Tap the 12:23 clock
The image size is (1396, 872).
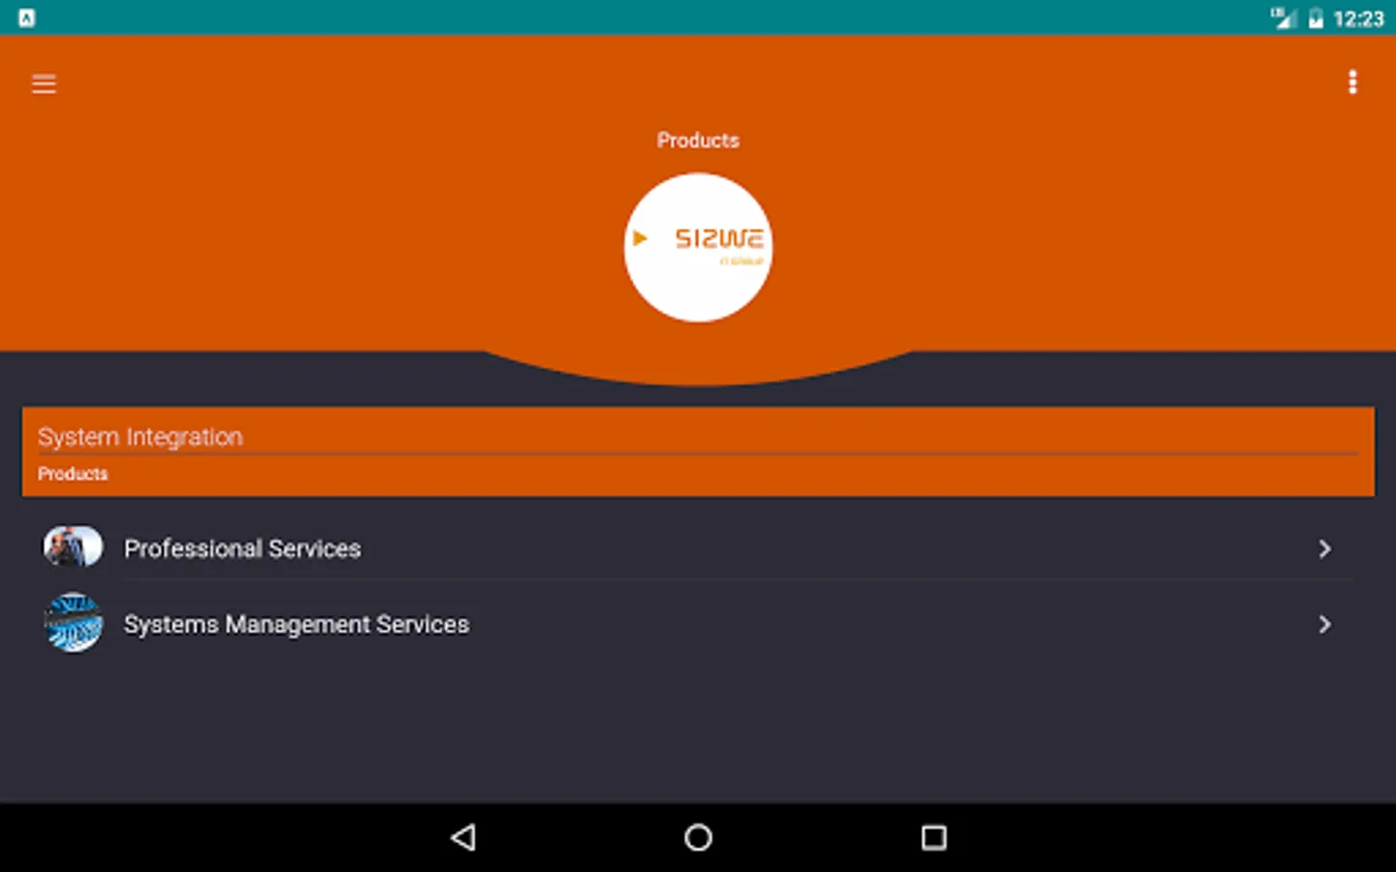pos(1358,18)
